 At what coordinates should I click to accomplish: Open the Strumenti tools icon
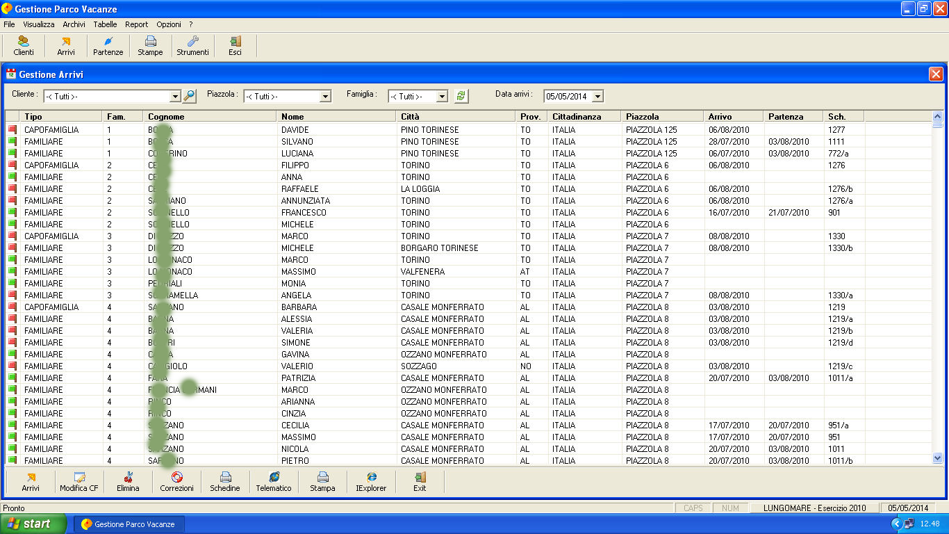click(x=192, y=46)
